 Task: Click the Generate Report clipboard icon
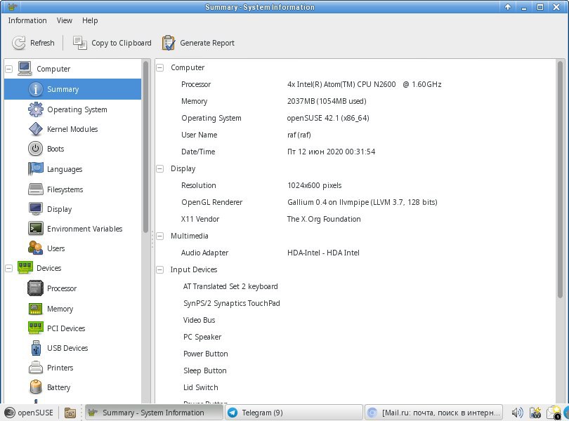tap(169, 43)
